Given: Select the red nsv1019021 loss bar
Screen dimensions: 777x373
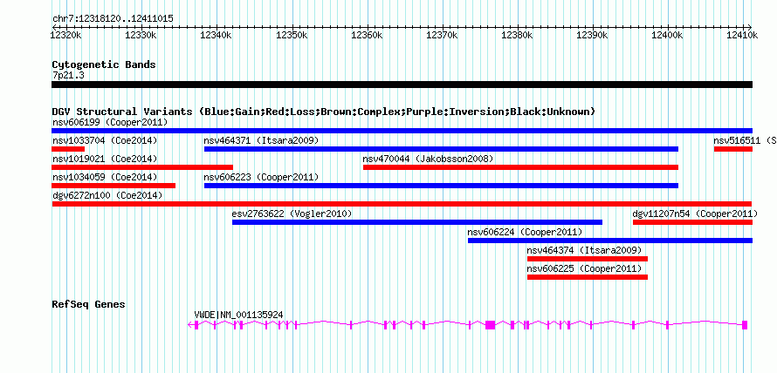Looking at the screenshot, I should pos(142,167).
